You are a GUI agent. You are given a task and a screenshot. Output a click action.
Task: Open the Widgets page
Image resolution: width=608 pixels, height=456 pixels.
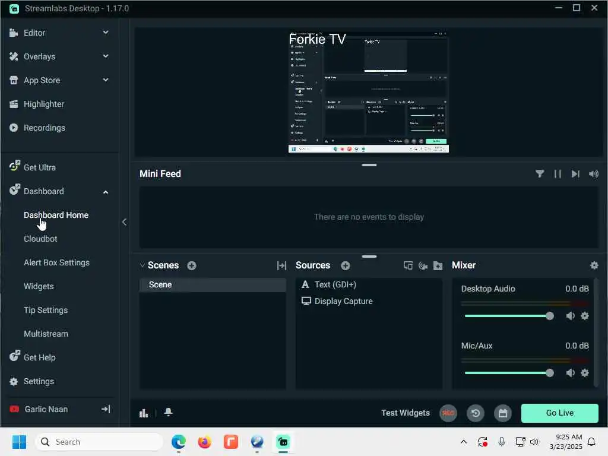(39, 286)
